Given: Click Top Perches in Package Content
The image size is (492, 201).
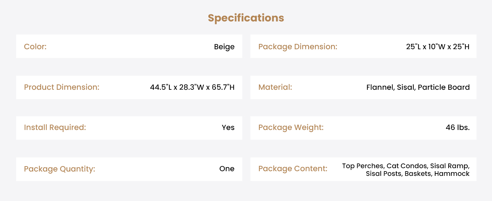Looking at the screenshot, I should point(363,166).
